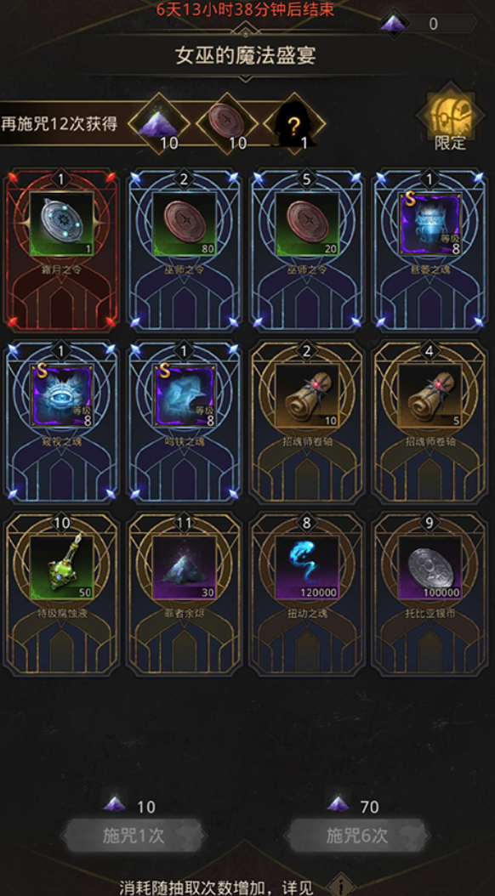Tap the 扭动之魂 blue wisp icon
The width and height of the screenshot is (495, 896).
click(x=308, y=568)
